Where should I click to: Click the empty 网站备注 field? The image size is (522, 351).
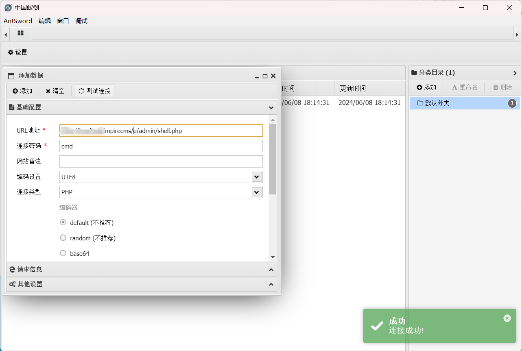pyautogui.click(x=161, y=161)
